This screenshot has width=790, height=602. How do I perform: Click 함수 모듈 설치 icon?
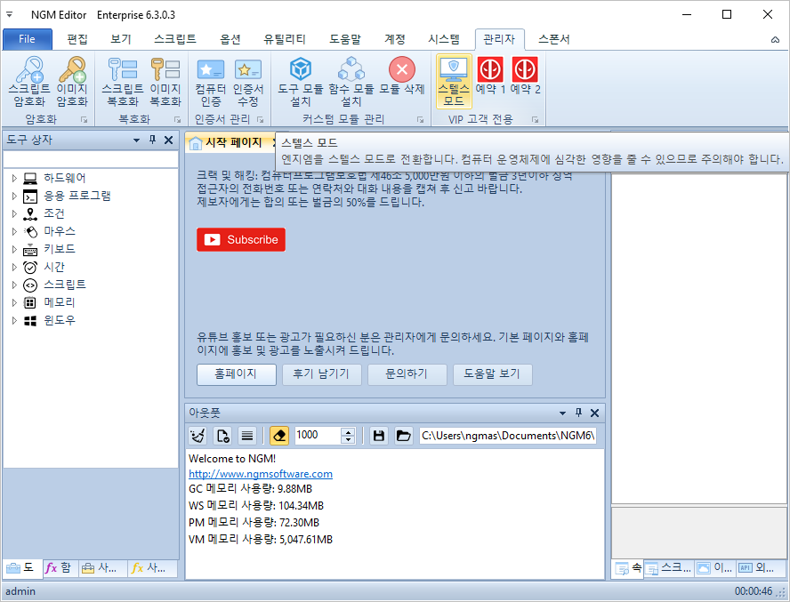click(351, 69)
